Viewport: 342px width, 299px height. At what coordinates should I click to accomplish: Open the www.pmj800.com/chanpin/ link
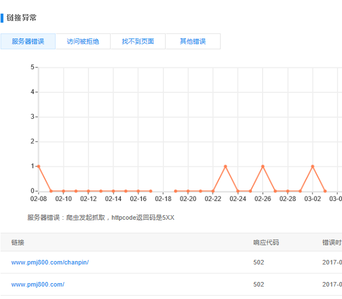(50, 262)
